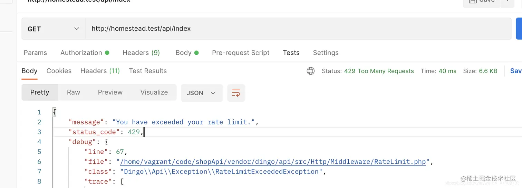Show the response Cookies tab
522x188 pixels.
point(59,71)
